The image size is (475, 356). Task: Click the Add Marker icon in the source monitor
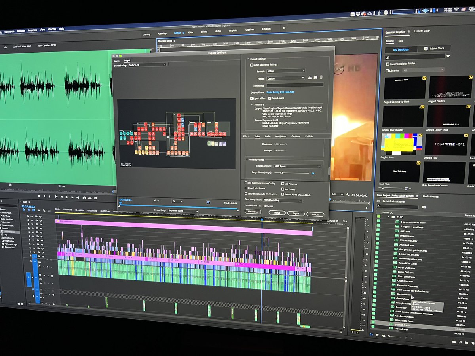[x=39, y=196]
